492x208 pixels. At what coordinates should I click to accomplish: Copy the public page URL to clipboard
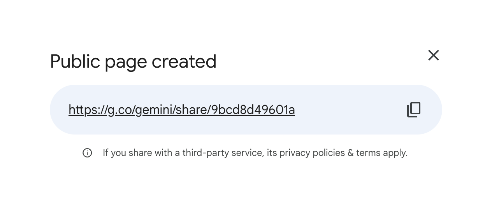pyautogui.click(x=414, y=110)
